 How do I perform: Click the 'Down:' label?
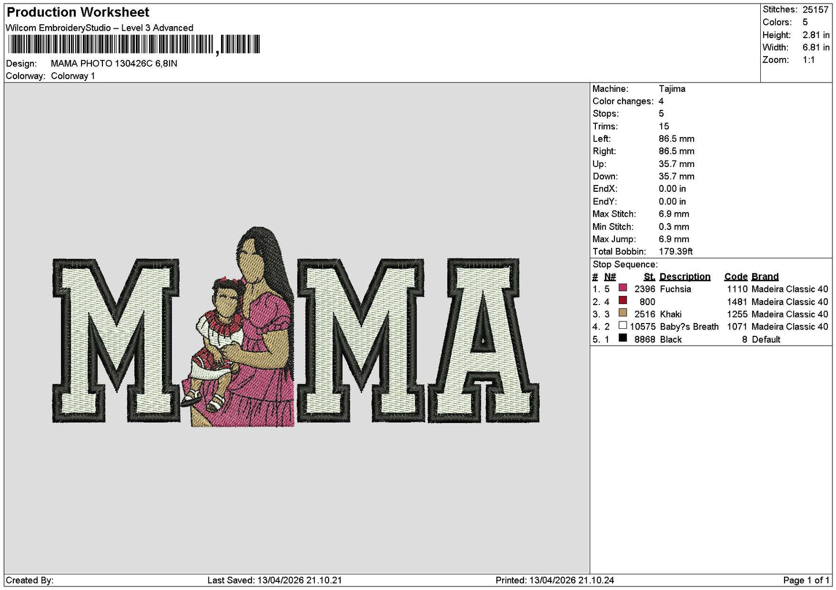point(605,177)
